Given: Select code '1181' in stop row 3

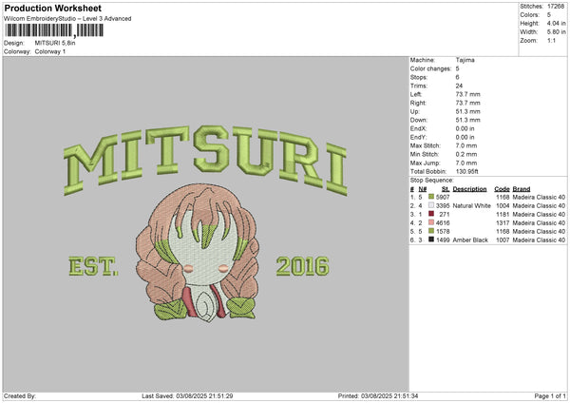Looking at the screenshot, I should click(x=503, y=215).
